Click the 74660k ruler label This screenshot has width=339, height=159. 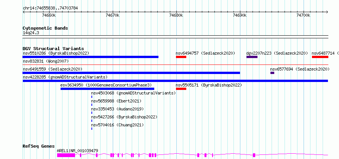coord(49,15)
